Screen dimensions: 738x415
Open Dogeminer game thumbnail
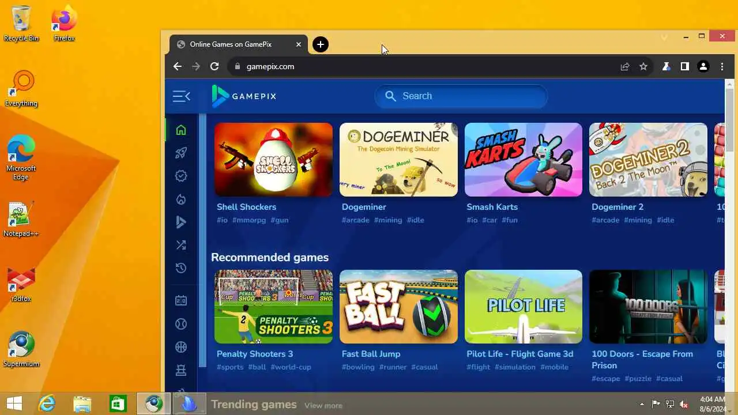point(398,160)
